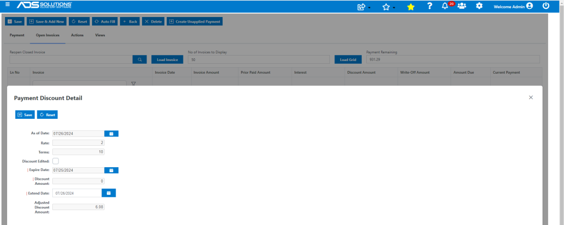
Task: Click the No of Invoices to Display field
Action: [x=259, y=59]
